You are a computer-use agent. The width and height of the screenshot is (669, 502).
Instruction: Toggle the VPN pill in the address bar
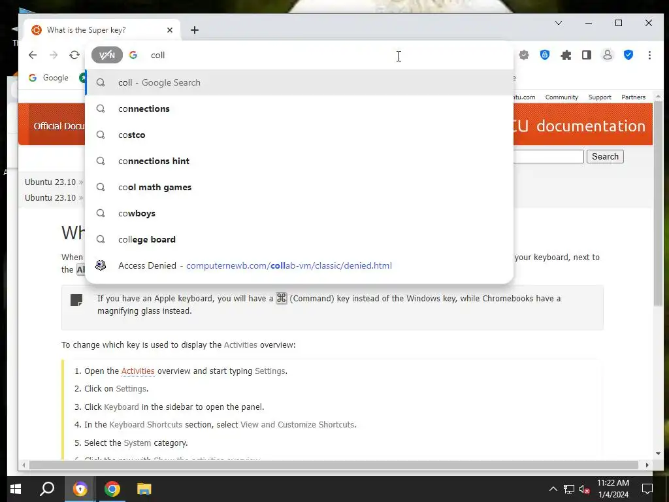[x=107, y=55]
